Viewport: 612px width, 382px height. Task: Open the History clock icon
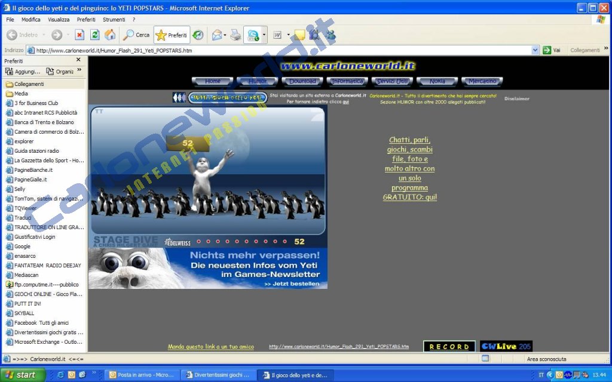198,35
